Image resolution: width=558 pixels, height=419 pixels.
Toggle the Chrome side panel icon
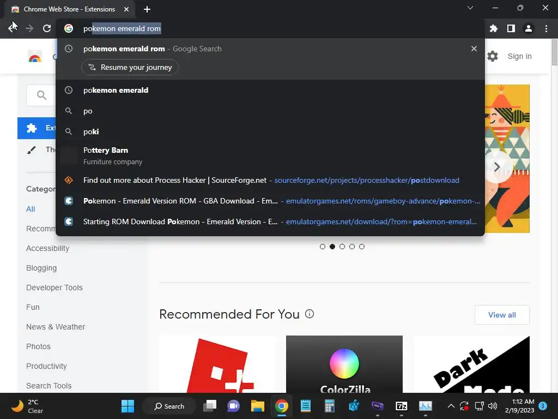(511, 28)
